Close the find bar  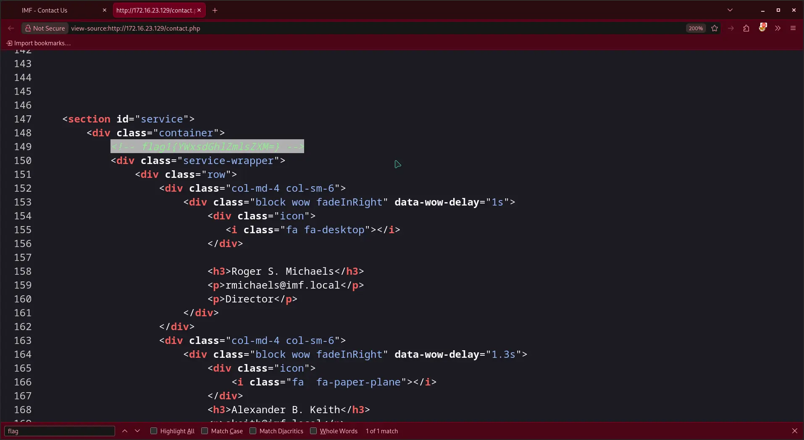[x=794, y=431]
